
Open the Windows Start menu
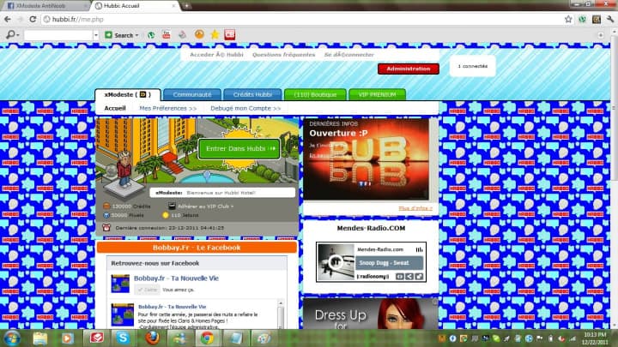[x=12, y=338]
